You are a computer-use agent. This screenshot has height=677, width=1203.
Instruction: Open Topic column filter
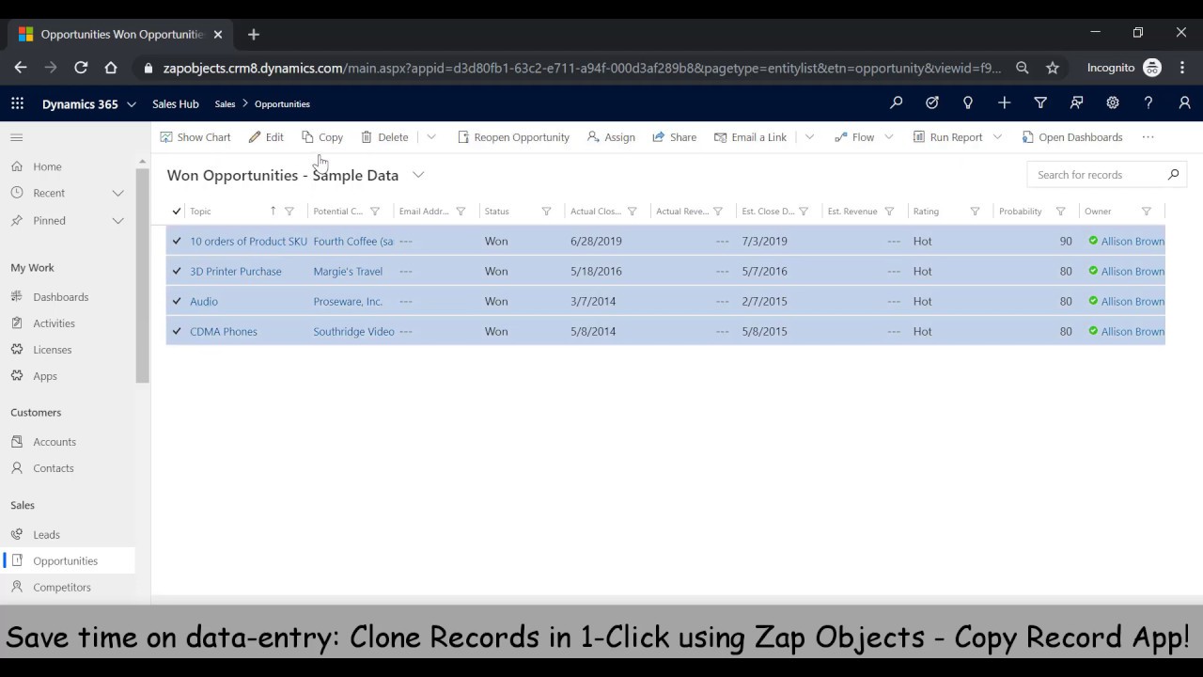click(x=289, y=212)
